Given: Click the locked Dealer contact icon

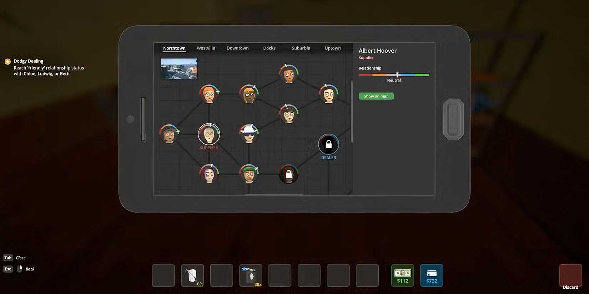Looking at the screenshot, I should (x=328, y=144).
